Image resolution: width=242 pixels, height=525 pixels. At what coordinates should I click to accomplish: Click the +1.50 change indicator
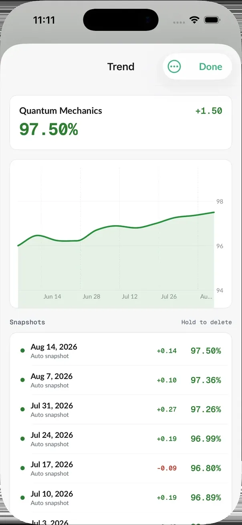pyautogui.click(x=209, y=111)
